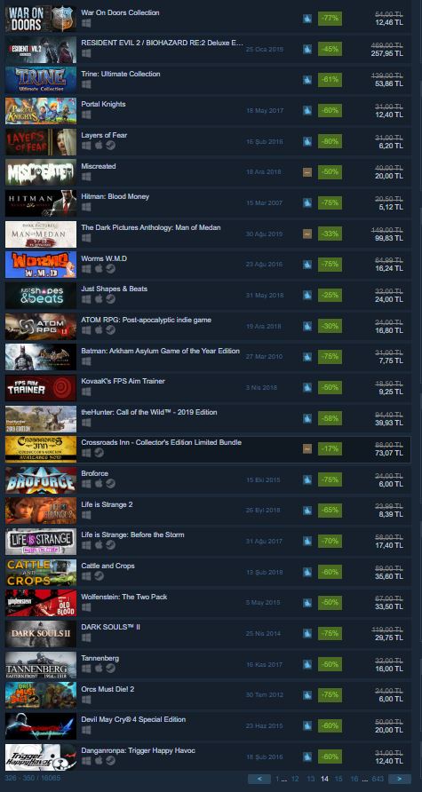Click the positive review icon for DARK SOULS II
The image size is (422, 792).
[307, 633]
